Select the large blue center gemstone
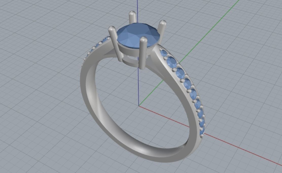Image resolution: width=282 pixels, height=173 pixels. [138, 35]
